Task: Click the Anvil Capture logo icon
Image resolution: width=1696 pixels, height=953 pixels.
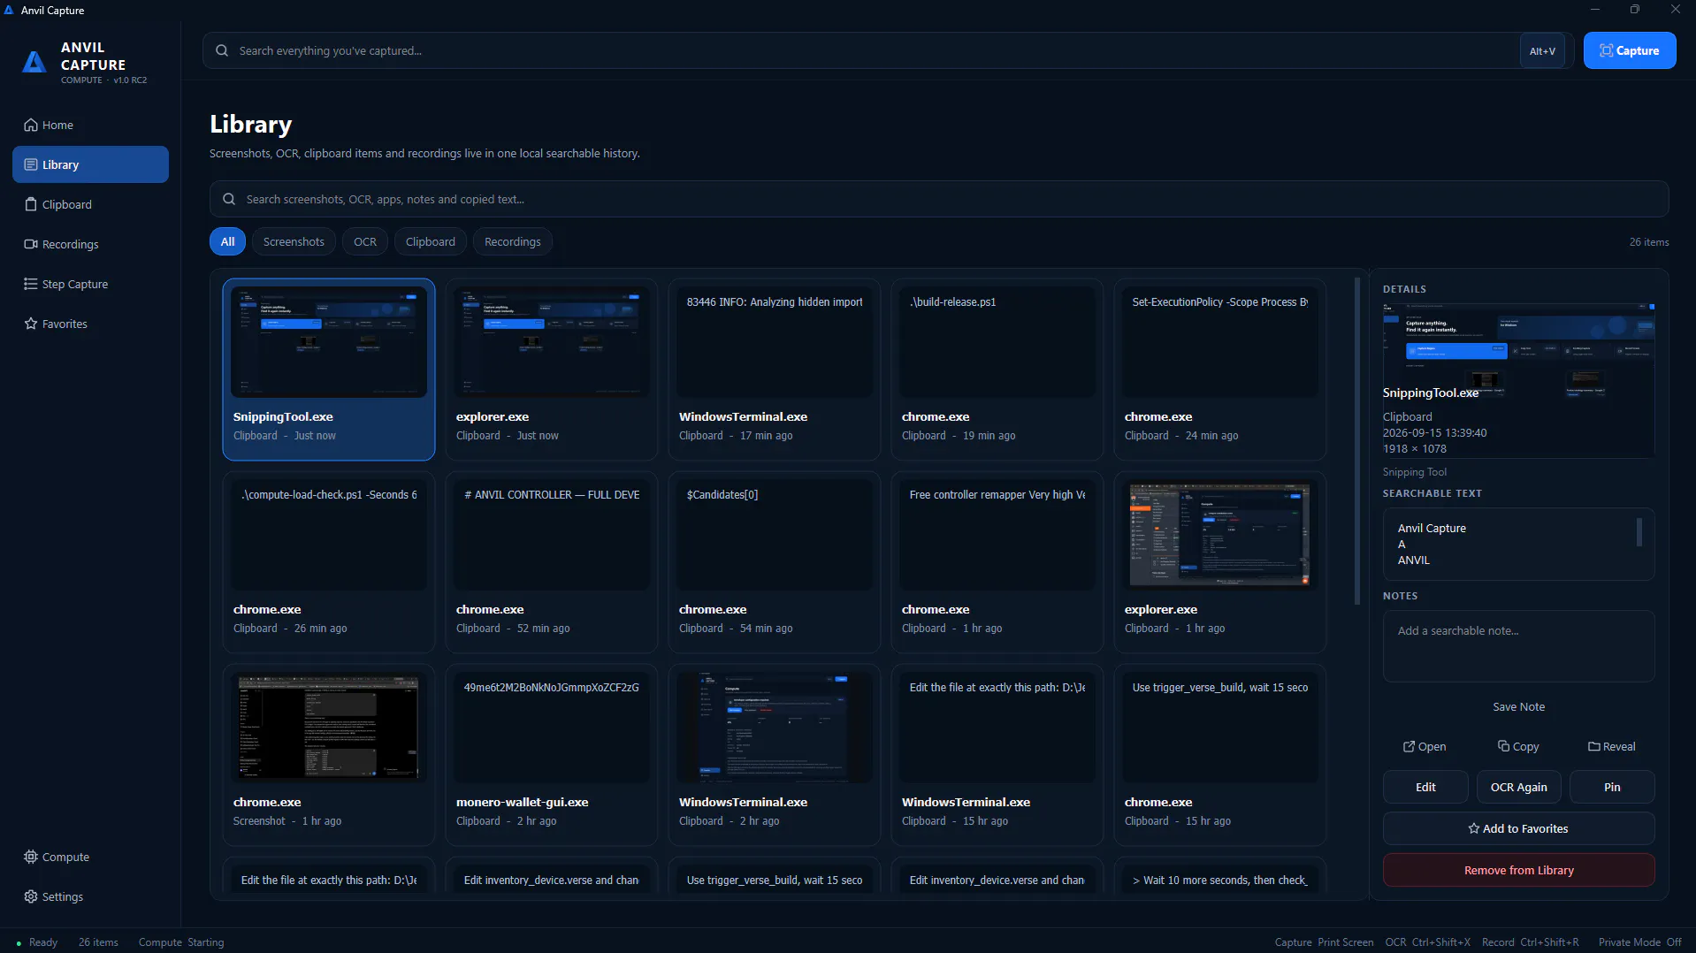Action: 34,62
